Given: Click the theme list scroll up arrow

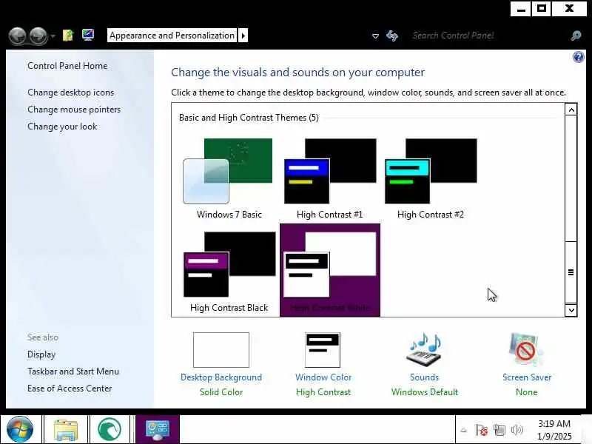Looking at the screenshot, I should [571, 110].
